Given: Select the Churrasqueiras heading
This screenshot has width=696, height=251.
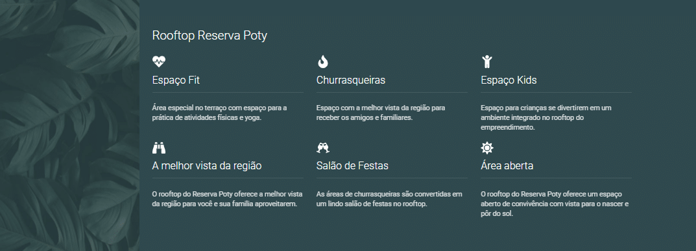Looking at the screenshot, I should click(x=351, y=80).
